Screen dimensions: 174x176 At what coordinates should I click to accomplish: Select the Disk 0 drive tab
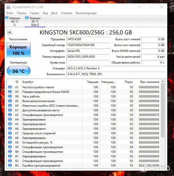[35, 21]
